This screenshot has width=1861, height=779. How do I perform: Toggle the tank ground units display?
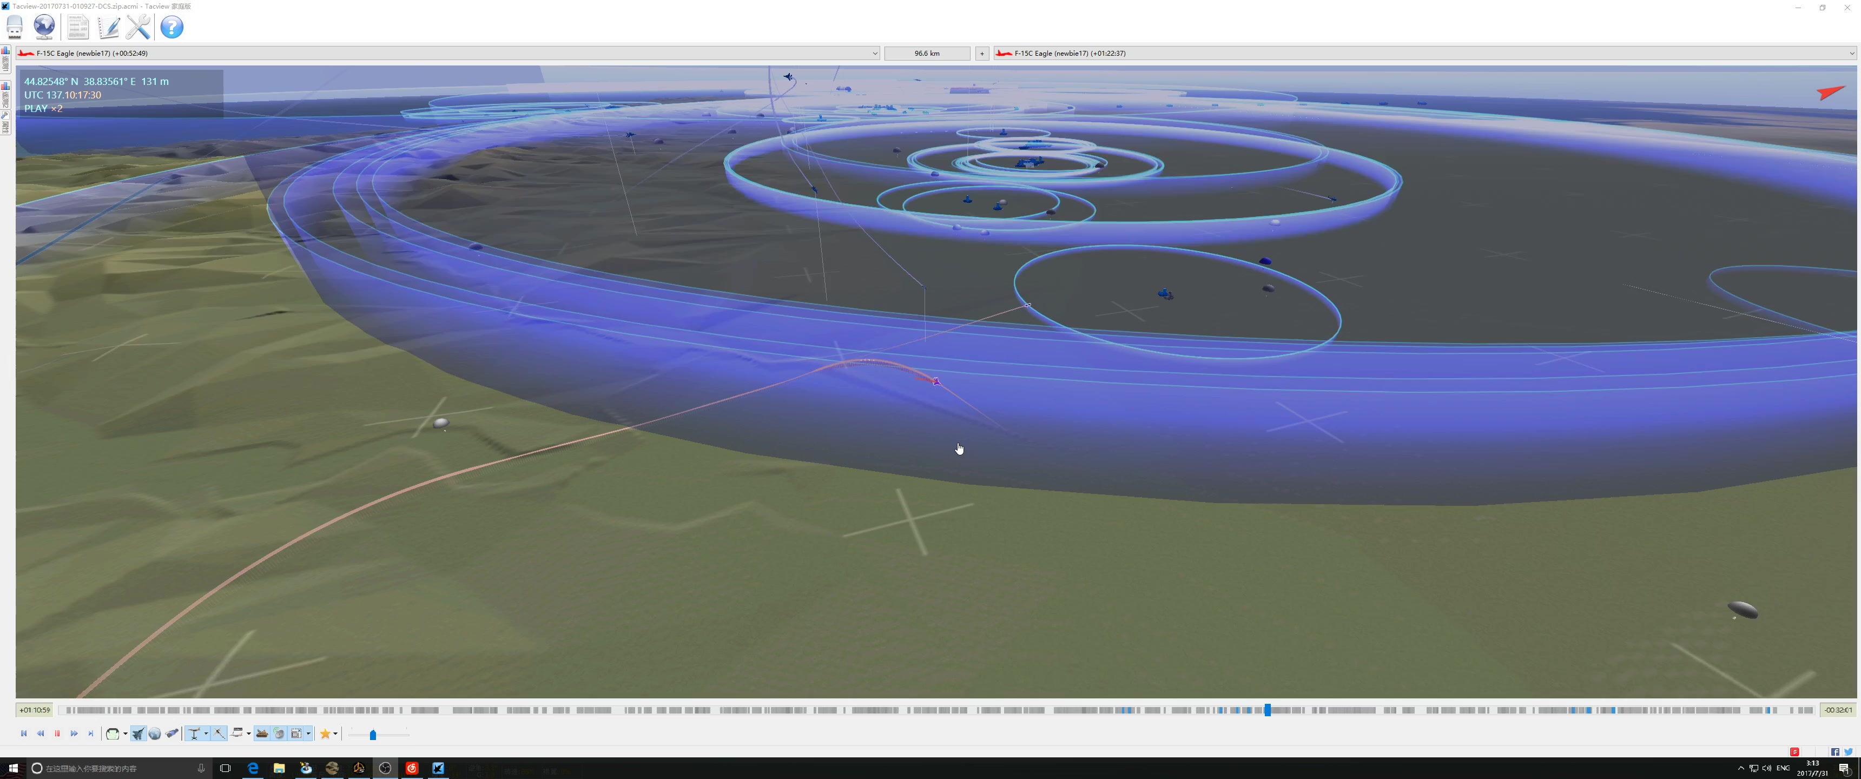[261, 734]
